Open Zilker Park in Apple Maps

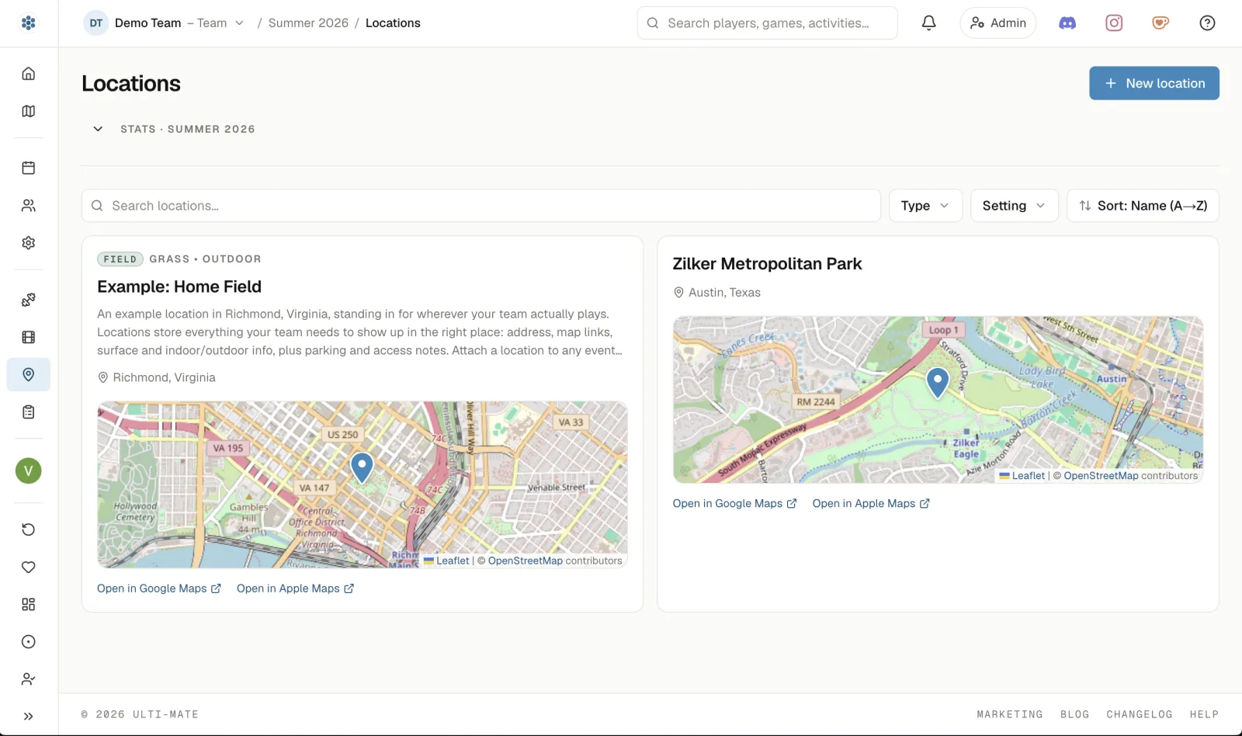tap(871, 504)
